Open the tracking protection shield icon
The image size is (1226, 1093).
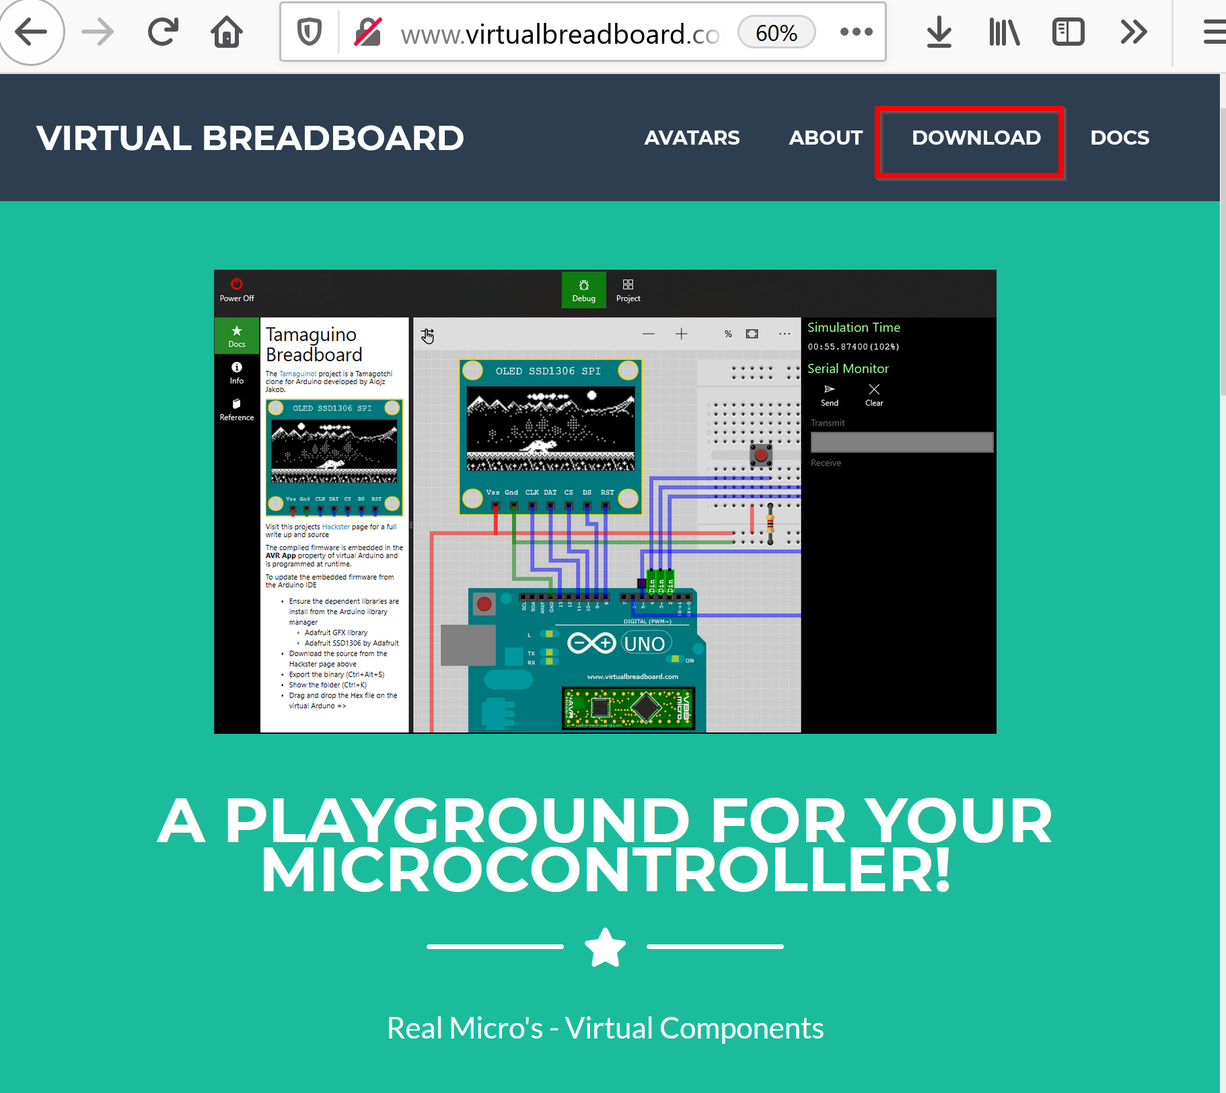pos(310,32)
